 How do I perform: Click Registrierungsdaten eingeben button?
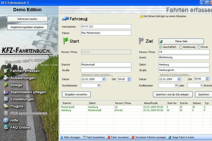pos(27,27)
